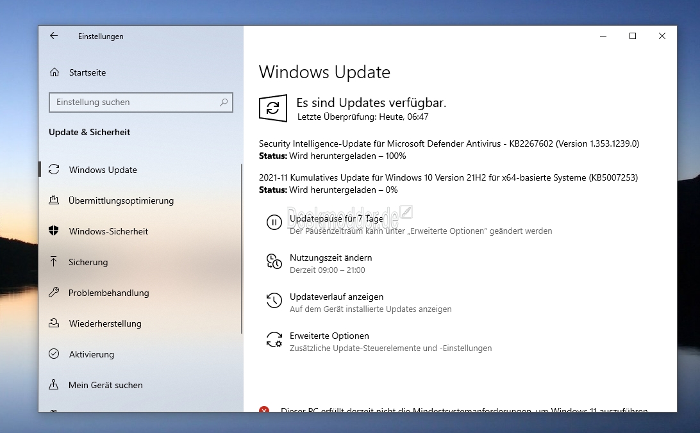Maximize the Einstellungen window
The image size is (700, 433).
pos(633,36)
